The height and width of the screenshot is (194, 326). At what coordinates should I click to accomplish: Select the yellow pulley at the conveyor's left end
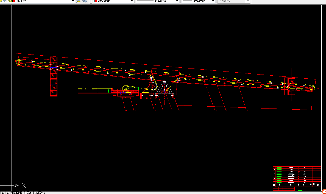click(18, 62)
